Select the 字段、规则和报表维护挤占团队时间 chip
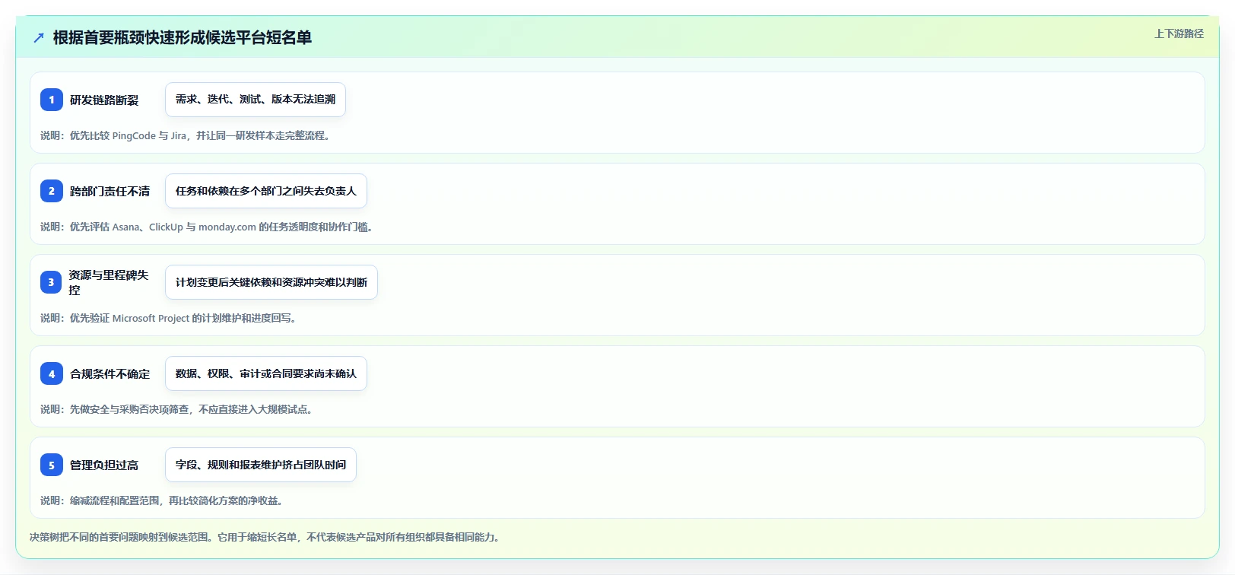 coord(261,465)
